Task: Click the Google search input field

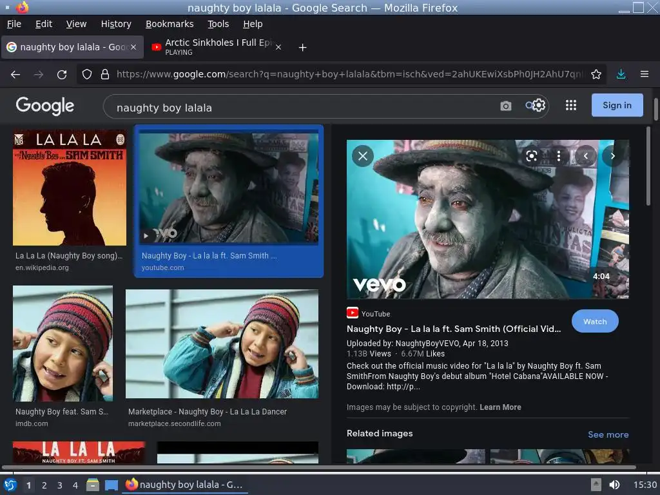Action: 303,108
